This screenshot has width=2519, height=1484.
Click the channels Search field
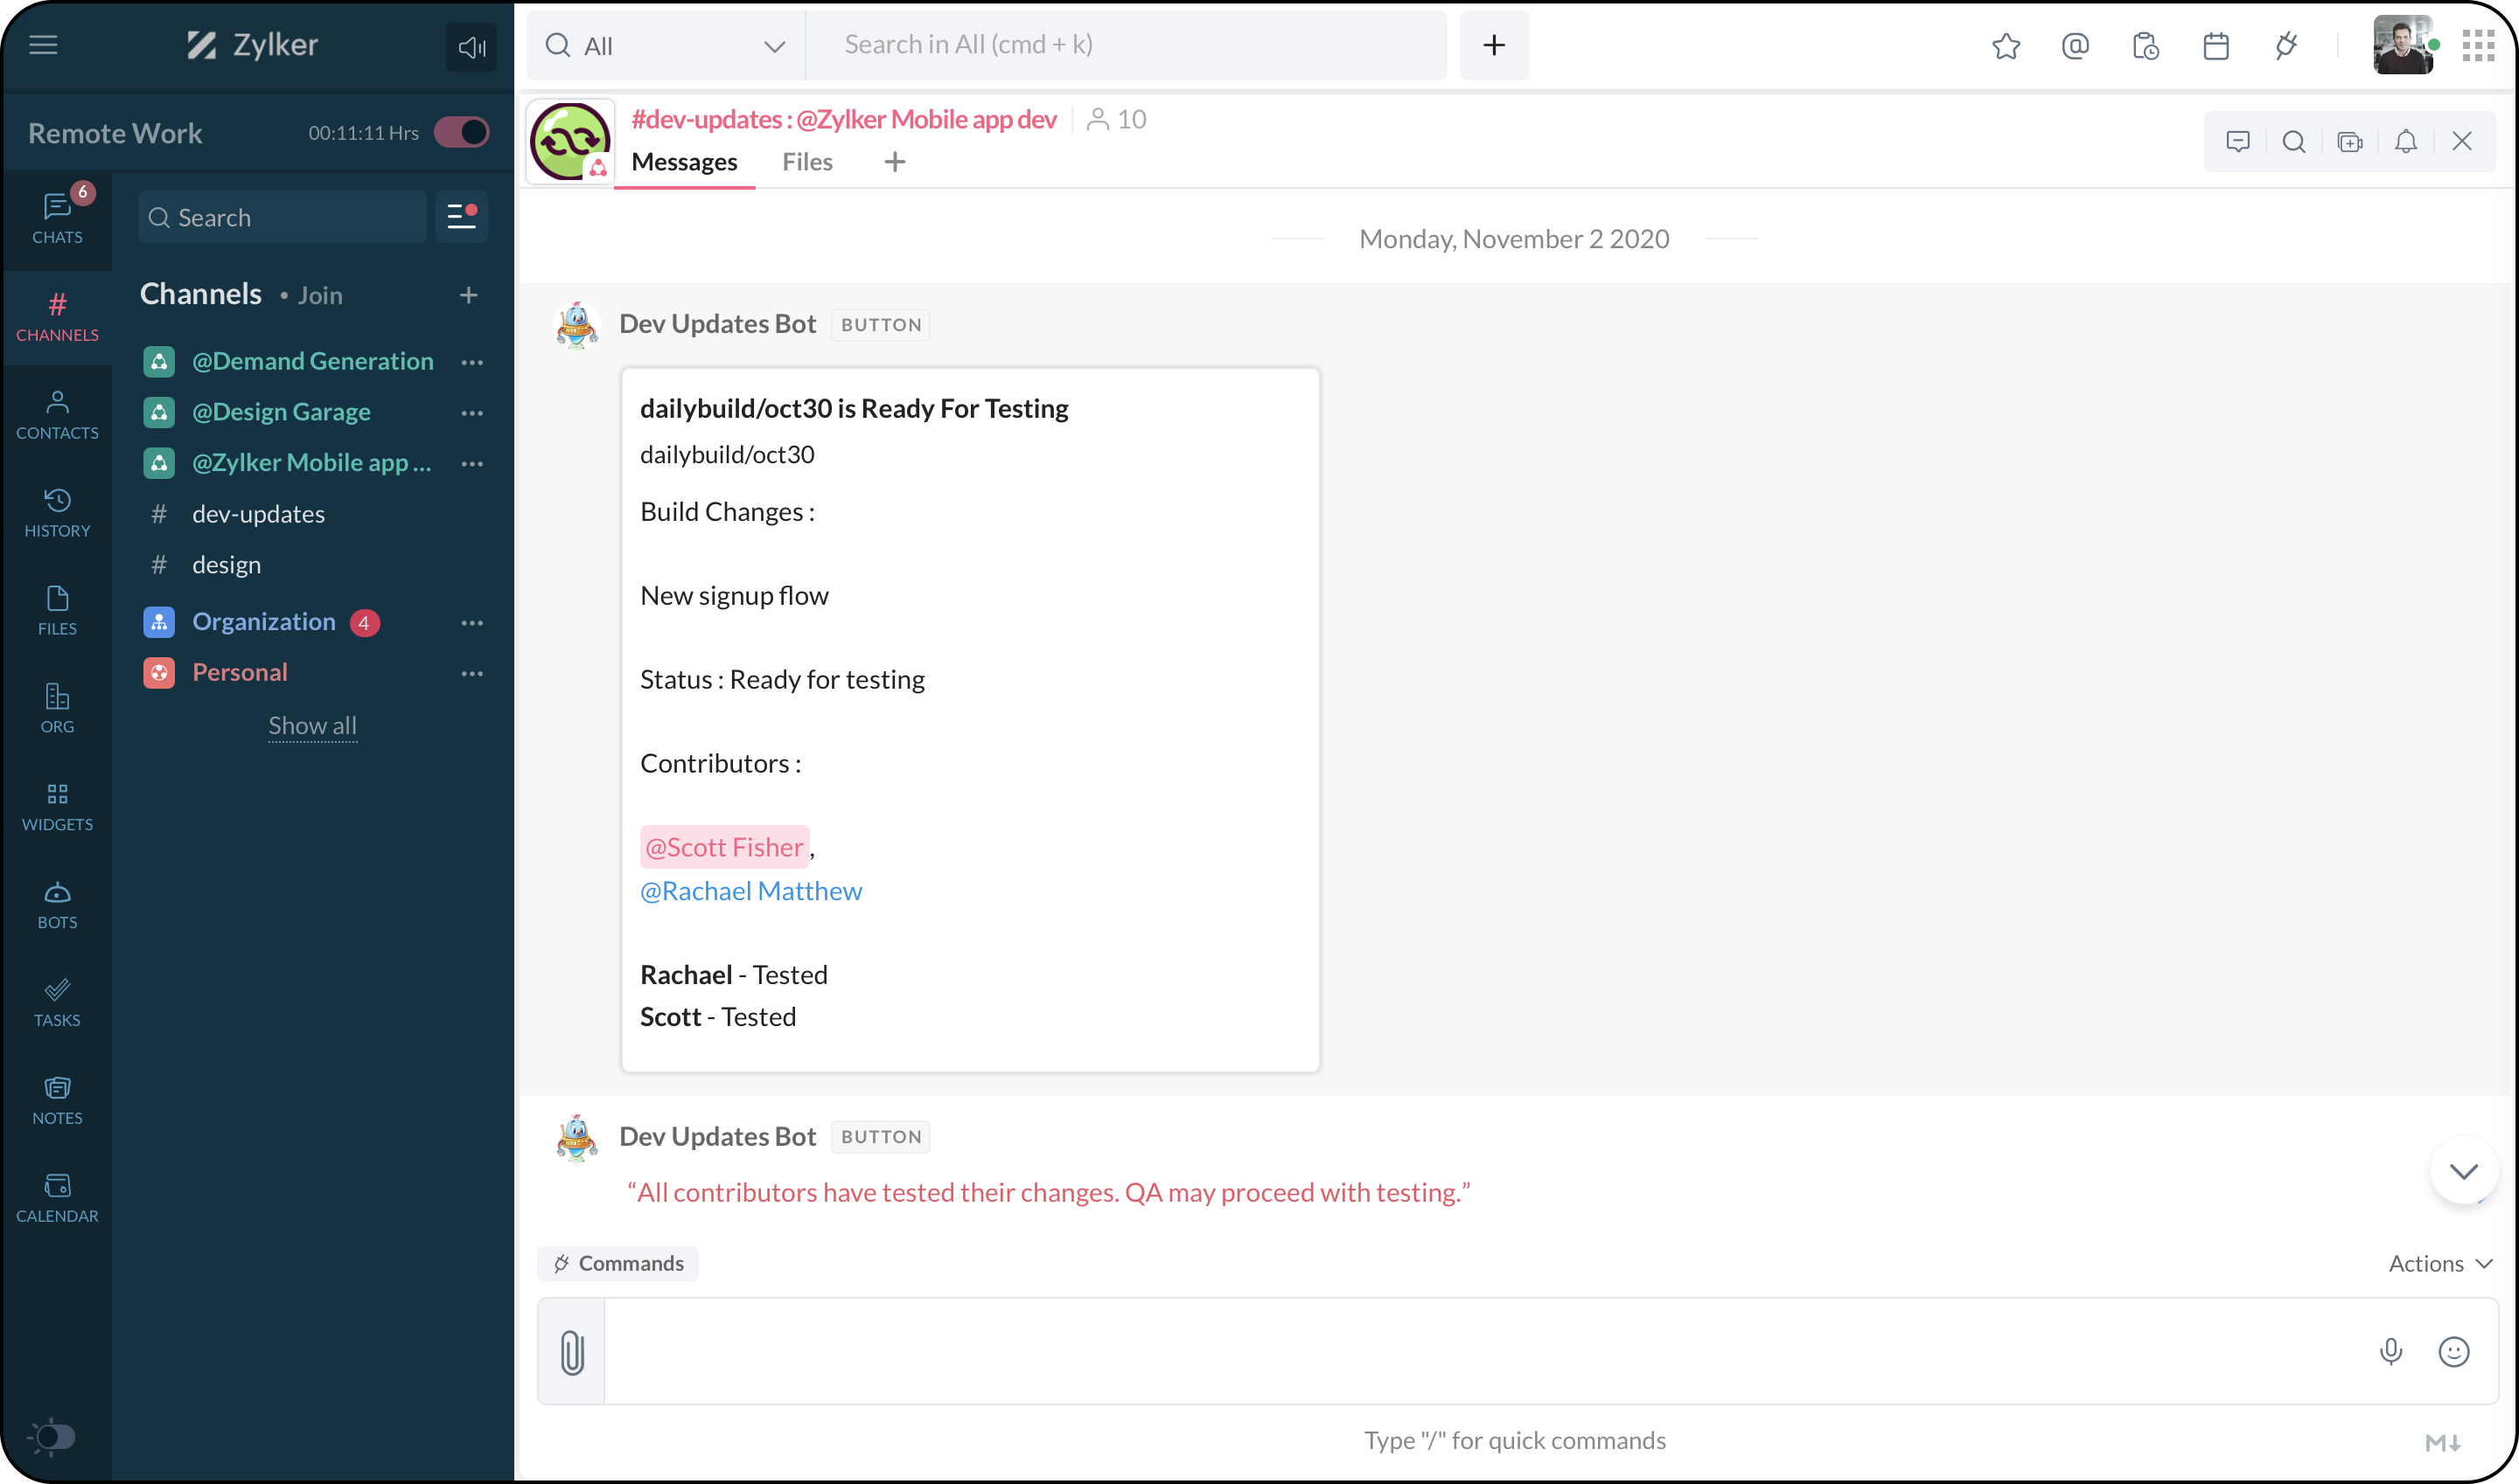point(283,218)
